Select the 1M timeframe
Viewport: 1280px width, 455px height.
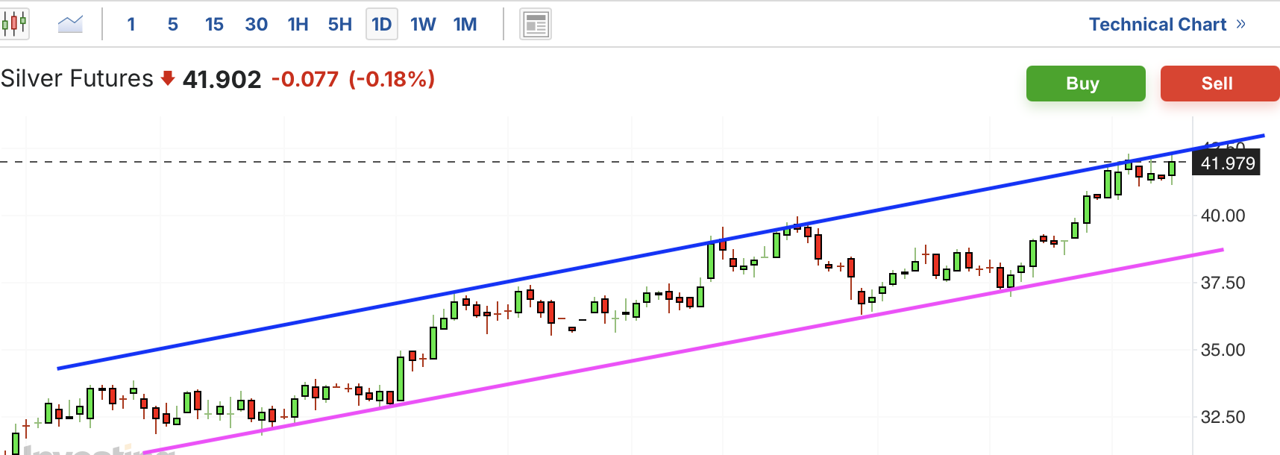(x=465, y=25)
